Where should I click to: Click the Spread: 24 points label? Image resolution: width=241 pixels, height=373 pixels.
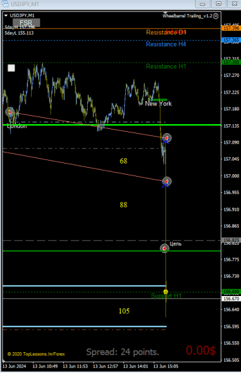point(123,352)
